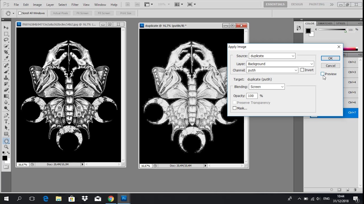Switch to the Painting workspace
364x204 pixels.
tap(317, 4)
